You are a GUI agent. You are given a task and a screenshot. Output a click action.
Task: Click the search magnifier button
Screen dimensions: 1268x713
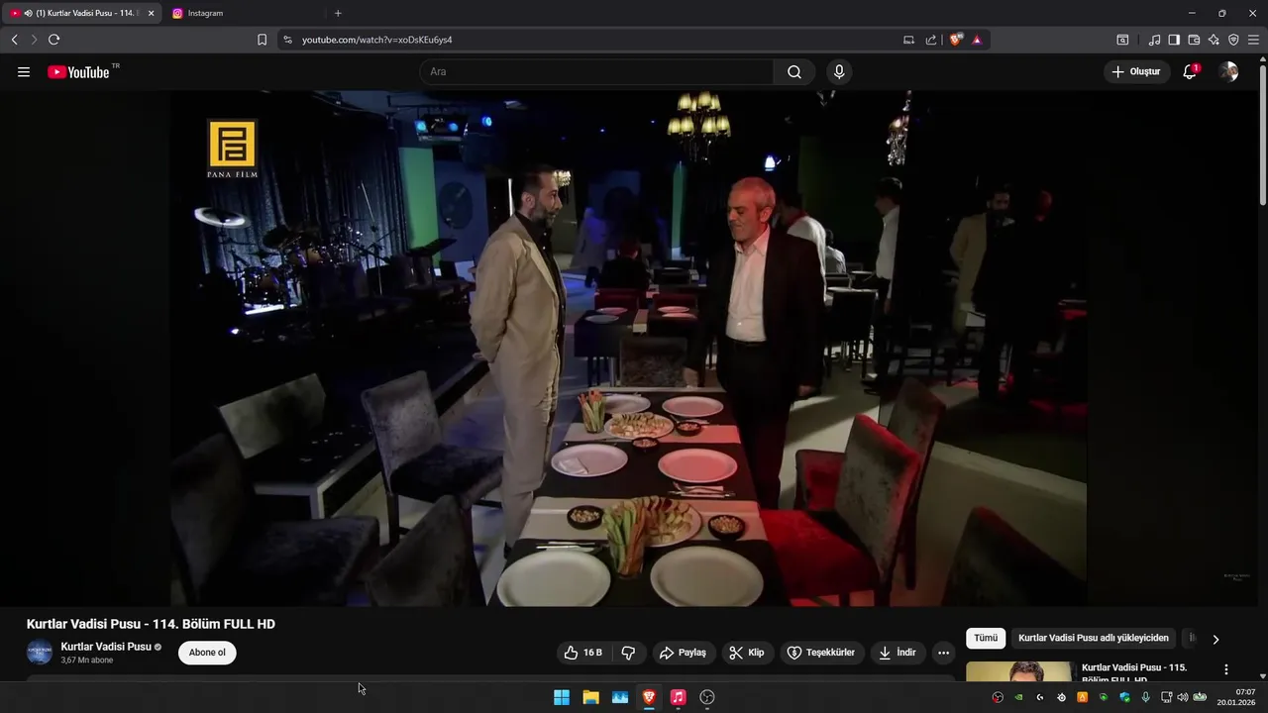pyautogui.click(x=794, y=72)
